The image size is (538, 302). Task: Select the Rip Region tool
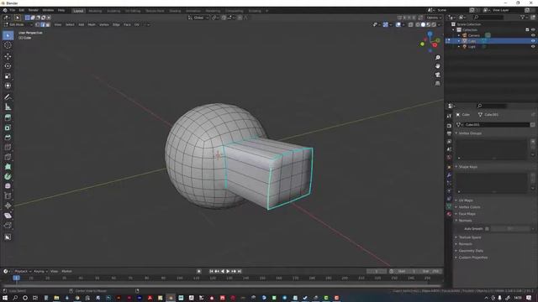(8, 226)
